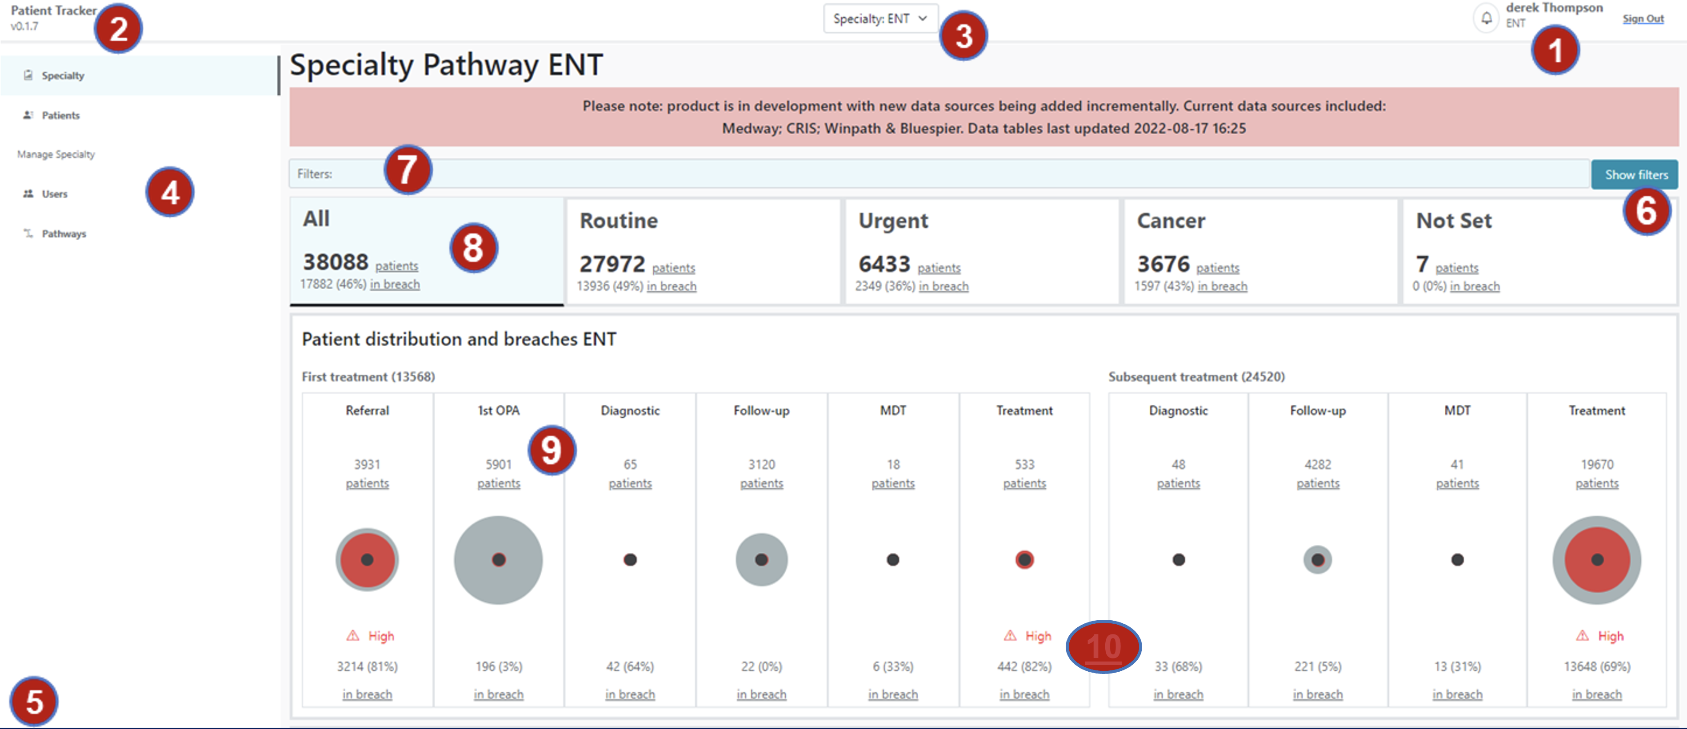Click the Show filters button
The image size is (1687, 729).
pos(1635,175)
